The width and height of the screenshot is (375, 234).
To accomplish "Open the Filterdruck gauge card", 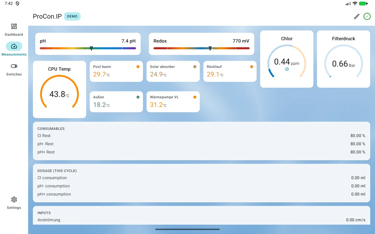I will 343,59.
